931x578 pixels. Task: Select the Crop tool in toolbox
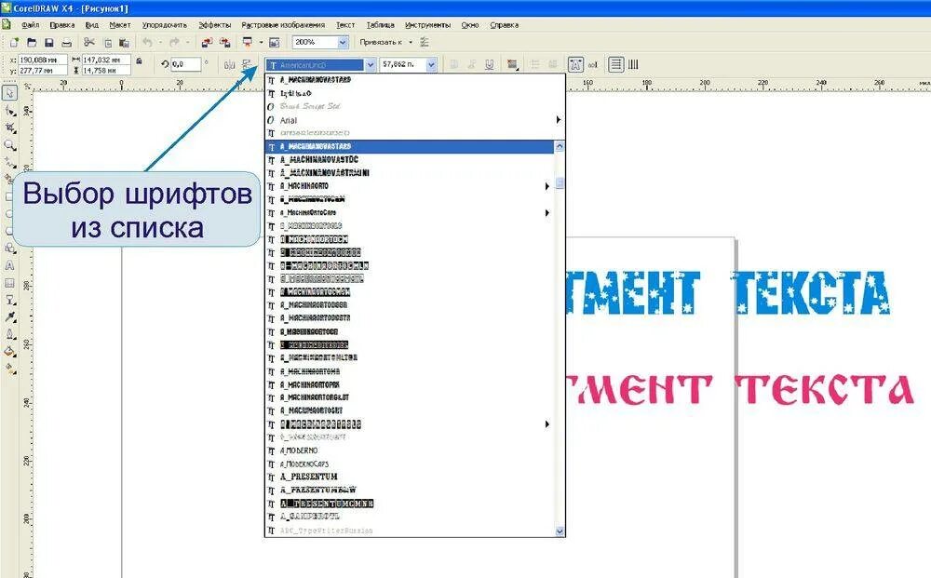tap(10, 128)
